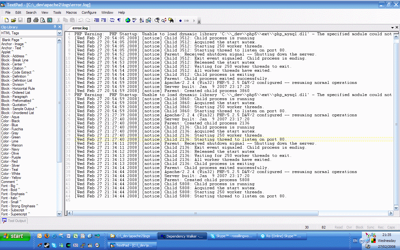
Task: Toggle Visible Spaces paragraph mark icon
Action: click(x=119, y=20)
